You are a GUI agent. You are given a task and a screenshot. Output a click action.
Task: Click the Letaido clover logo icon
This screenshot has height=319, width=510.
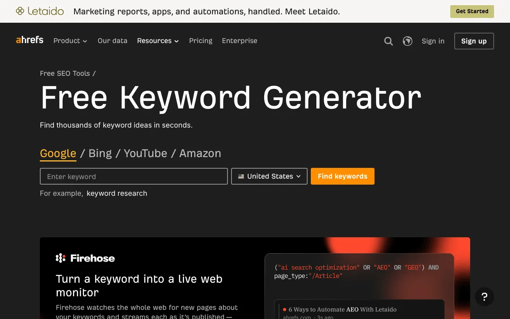click(20, 11)
